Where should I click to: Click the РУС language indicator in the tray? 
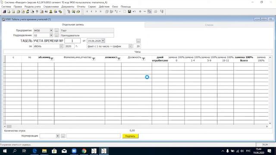tap(248, 151)
